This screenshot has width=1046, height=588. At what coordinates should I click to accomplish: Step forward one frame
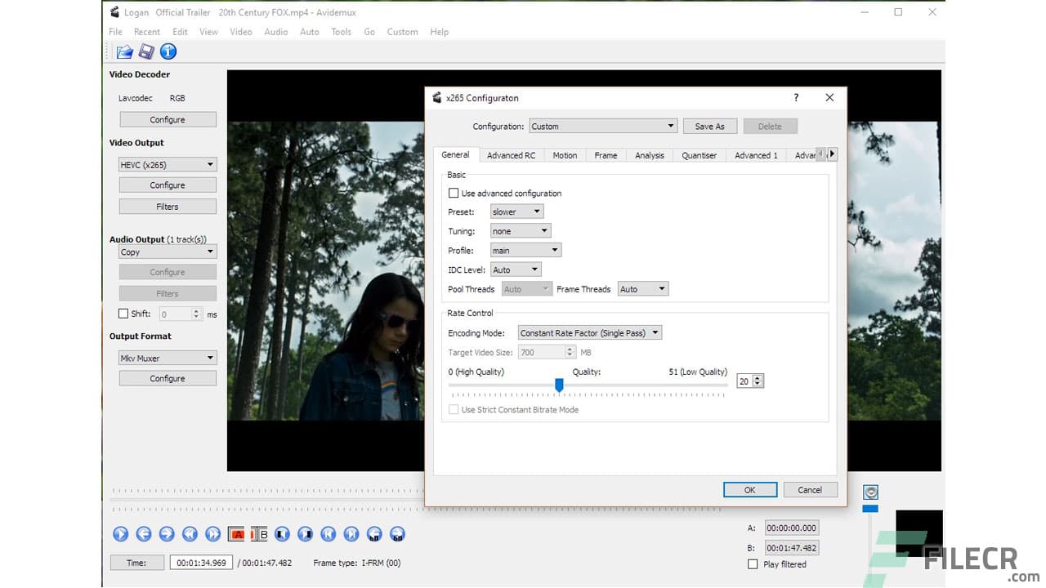(x=167, y=533)
